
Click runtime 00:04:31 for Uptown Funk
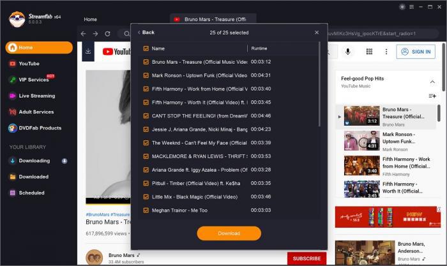(x=261, y=75)
